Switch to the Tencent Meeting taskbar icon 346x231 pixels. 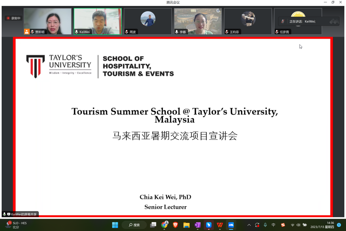point(231,225)
